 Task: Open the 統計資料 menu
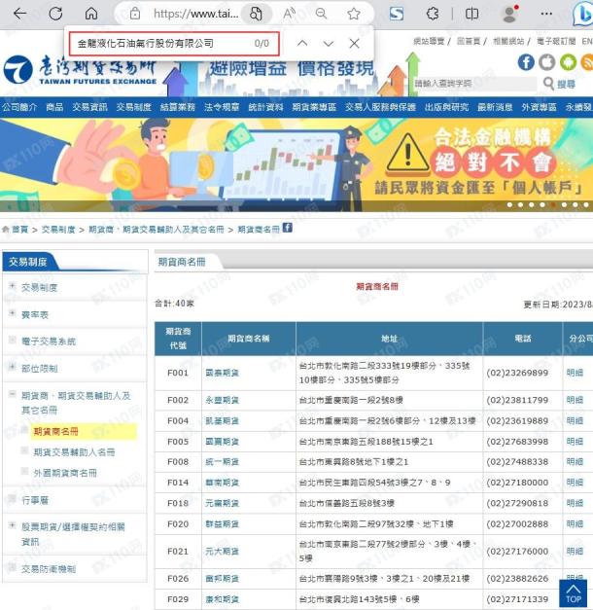pyautogui.click(x=265, y=107)
